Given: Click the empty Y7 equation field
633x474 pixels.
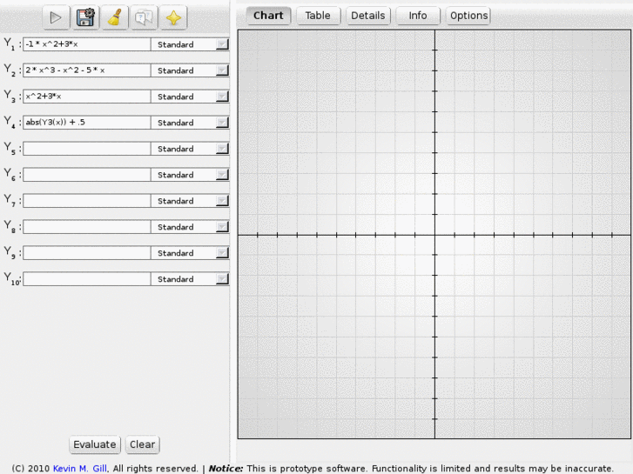Looking at the screenshot, I should pos(87,201).
